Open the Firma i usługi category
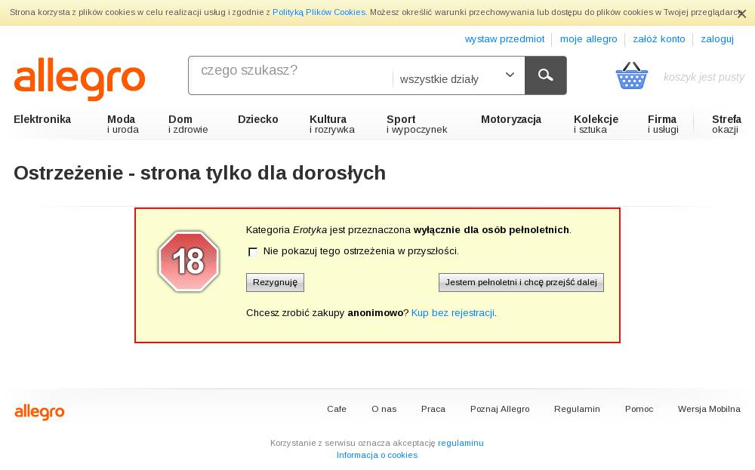 coord(663,124)
